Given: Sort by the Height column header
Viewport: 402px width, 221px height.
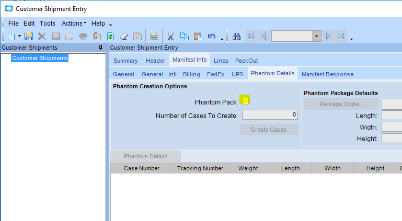Looking at the screenshot, I should point(375,168).
